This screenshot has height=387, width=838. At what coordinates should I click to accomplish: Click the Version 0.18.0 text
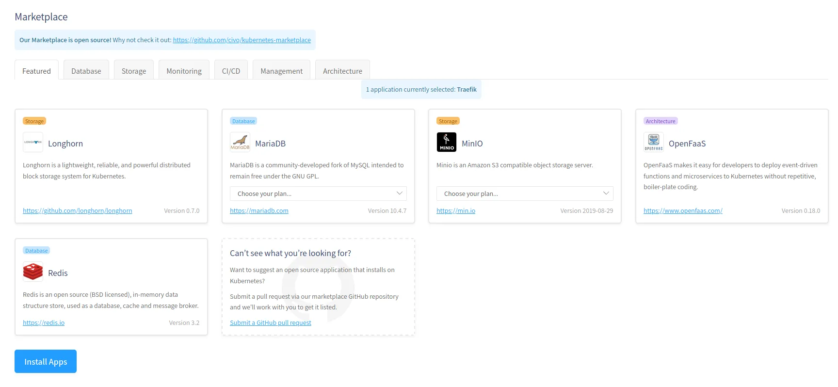pyautogui.click(x=801, y=210)
